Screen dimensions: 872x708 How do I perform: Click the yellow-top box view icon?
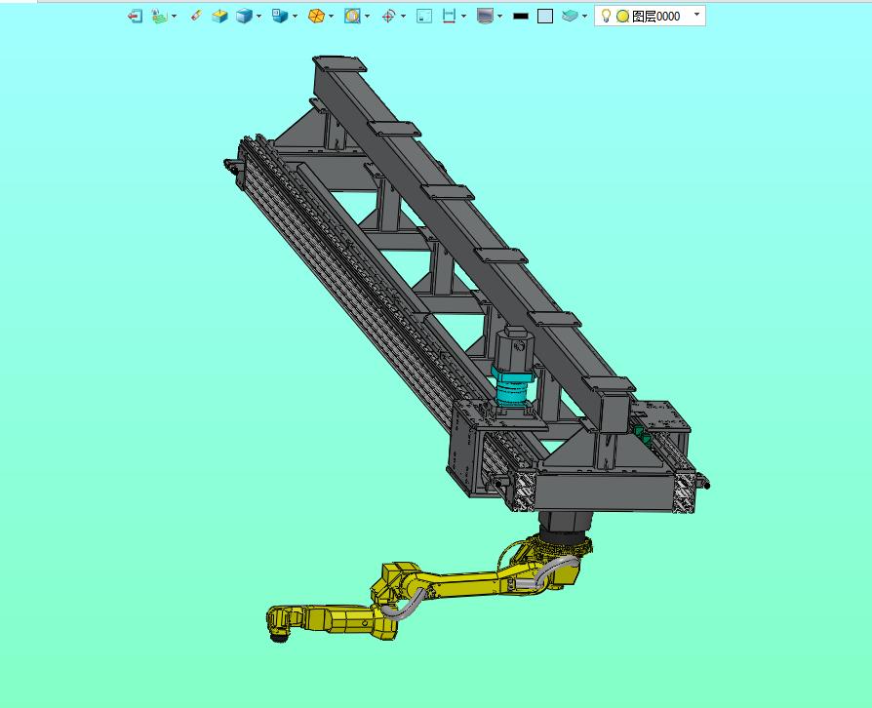pyautogui.click(x=219, y=17)
